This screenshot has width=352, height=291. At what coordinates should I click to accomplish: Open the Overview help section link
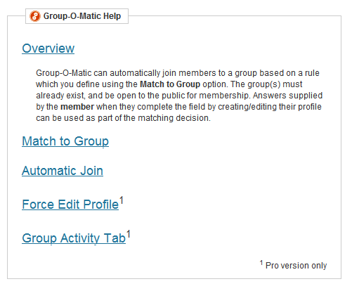point(48,48)
